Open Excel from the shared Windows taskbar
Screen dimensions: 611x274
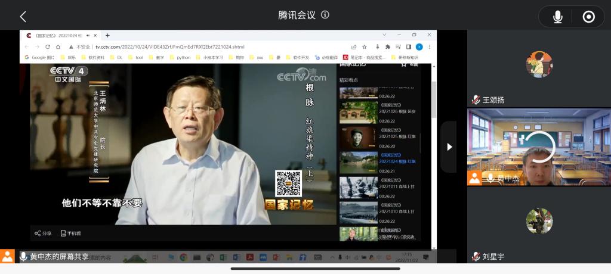point(223,257)
